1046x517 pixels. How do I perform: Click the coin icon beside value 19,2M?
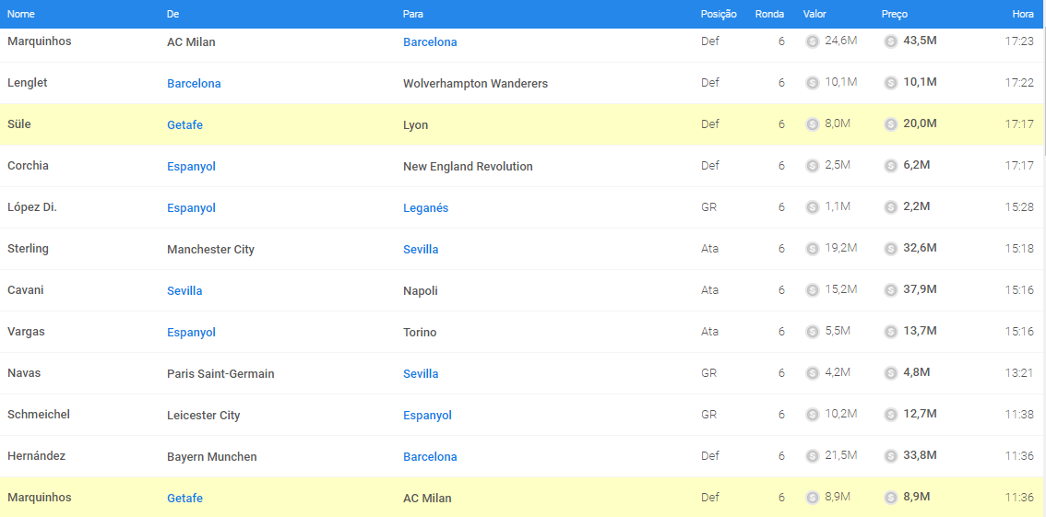pyautogui.click(x=812, y=249)
